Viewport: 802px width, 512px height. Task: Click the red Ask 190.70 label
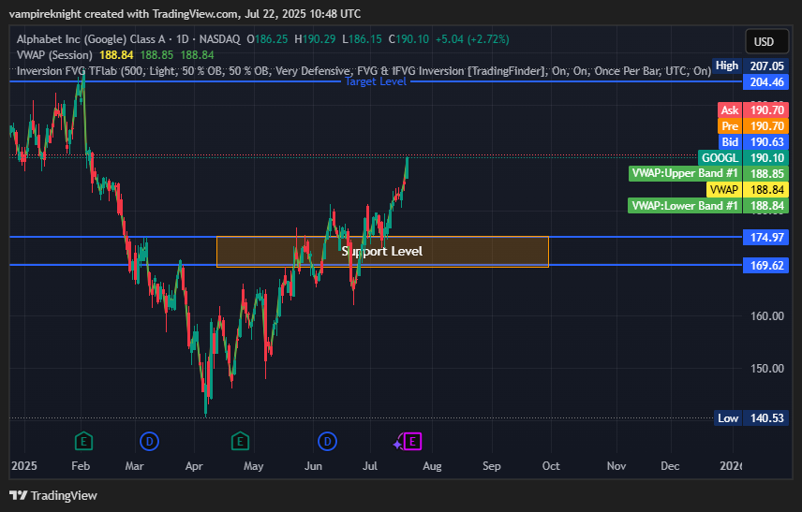click(x=753, y=110)
